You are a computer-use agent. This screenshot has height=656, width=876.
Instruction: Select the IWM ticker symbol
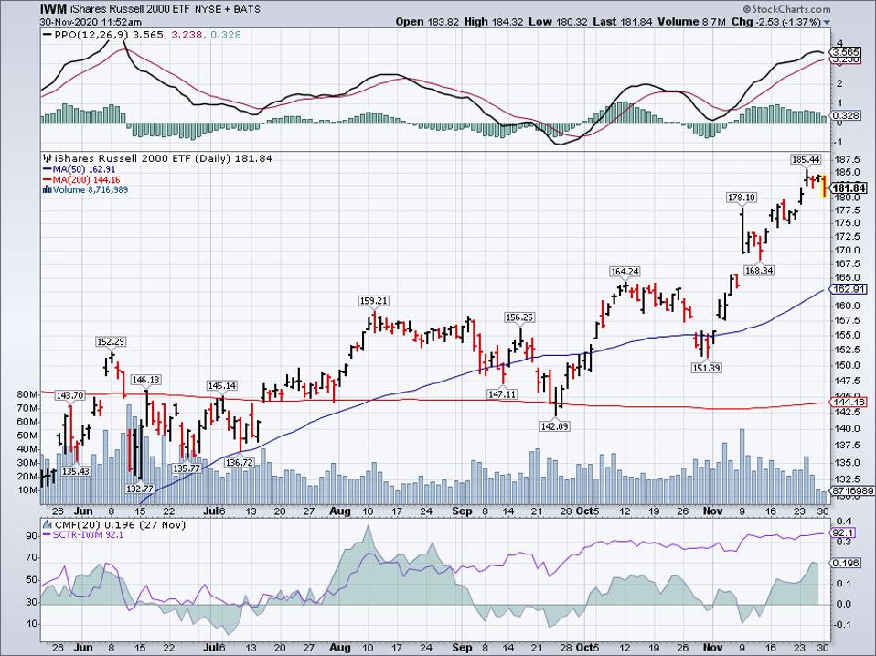coord(54,9)
